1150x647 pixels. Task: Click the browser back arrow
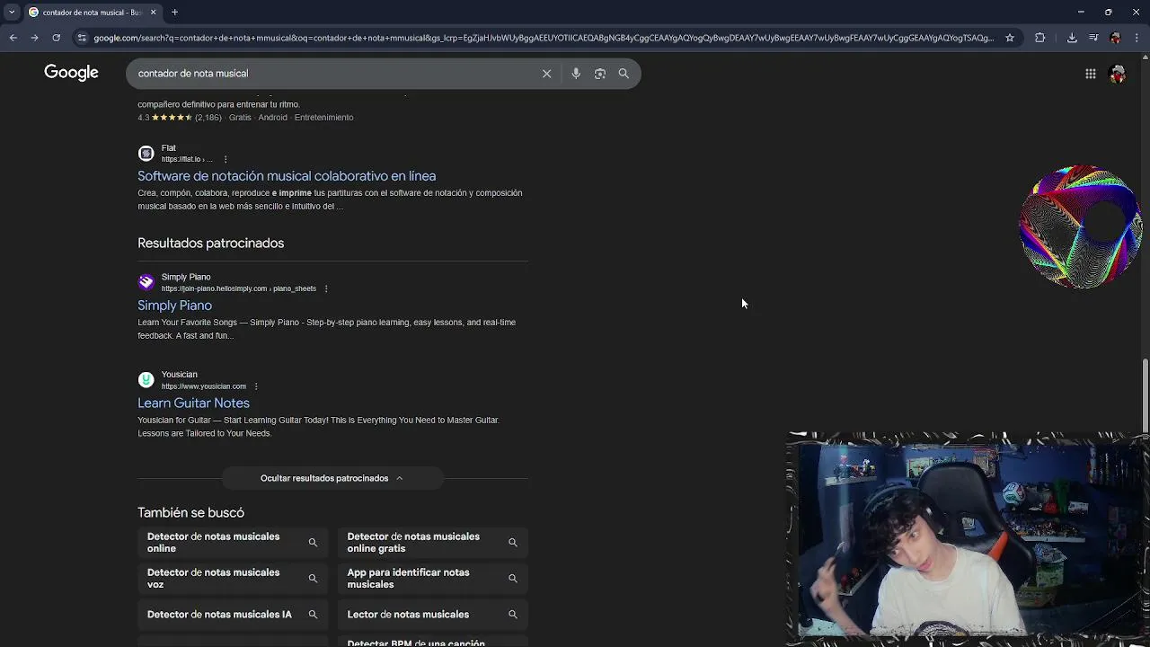(x=13, y=38)
